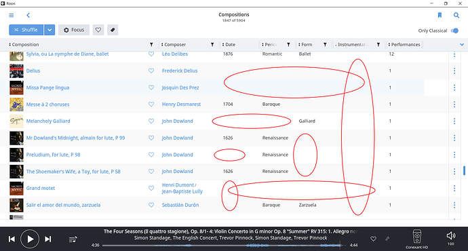Favorite Melancholy Galliard with heart
The height and width of the screenshot is (251, 468).
click(151, 121)
